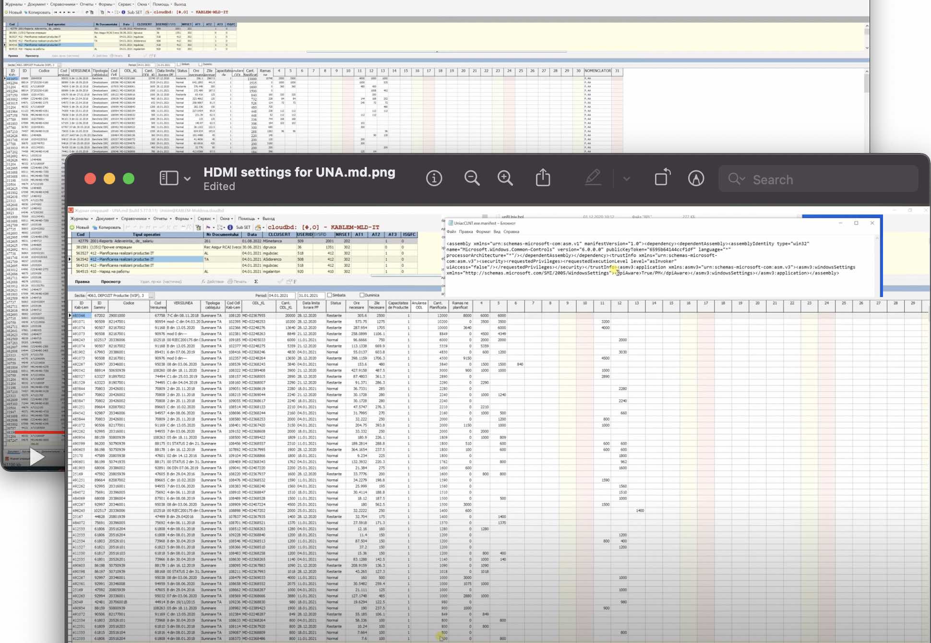Select the highlight pen tool in Preview
931x643 pixels.
click(x=593, y=178)
